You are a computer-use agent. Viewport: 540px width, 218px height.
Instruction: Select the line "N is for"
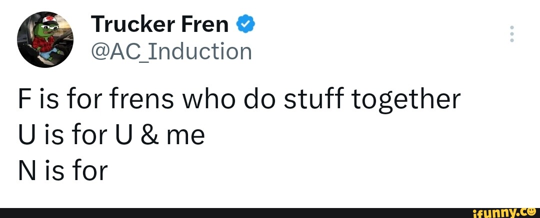[62, 171]
